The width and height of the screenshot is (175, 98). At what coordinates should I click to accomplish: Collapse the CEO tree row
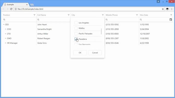(x=4, y=24)
